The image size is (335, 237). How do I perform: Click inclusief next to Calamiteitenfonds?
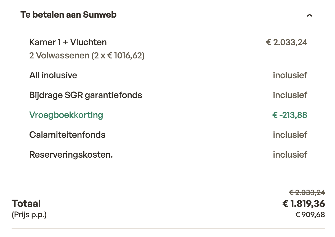290,135
